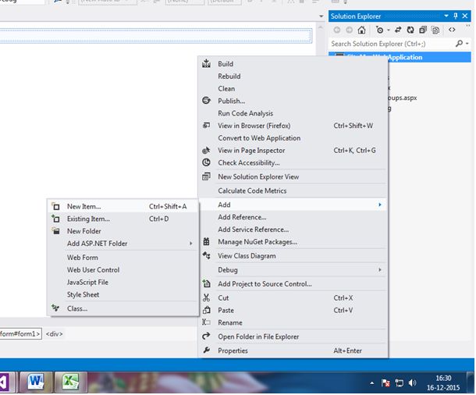Click the <div> breadcrumb tag
The height and width of the screenshot is (395, 476).
pos(54,334)
